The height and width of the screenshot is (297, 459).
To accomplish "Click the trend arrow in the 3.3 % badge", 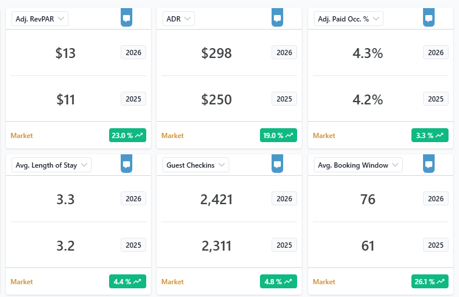I will click(439, 136).
